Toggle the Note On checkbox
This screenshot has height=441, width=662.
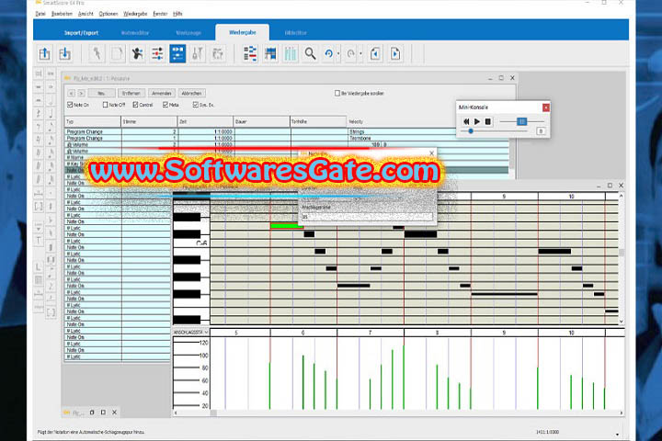click(70, 105)
